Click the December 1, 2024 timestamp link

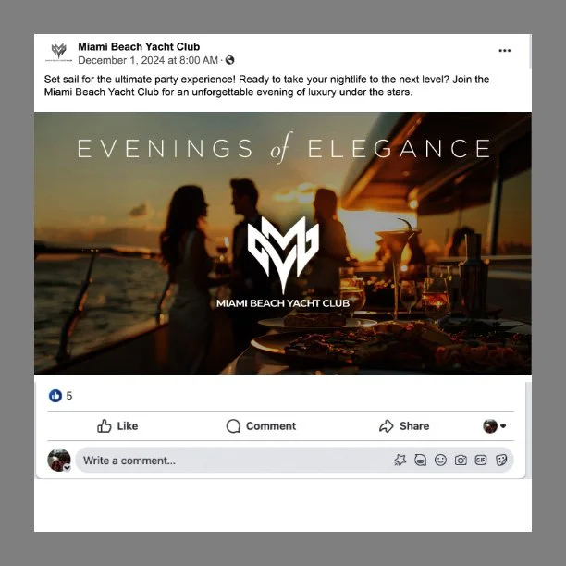pos(148,60)
